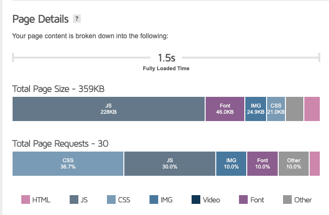329x215 pixels.
Task: Click the gray Other legend swatch
Action: [x=287, y=200]
